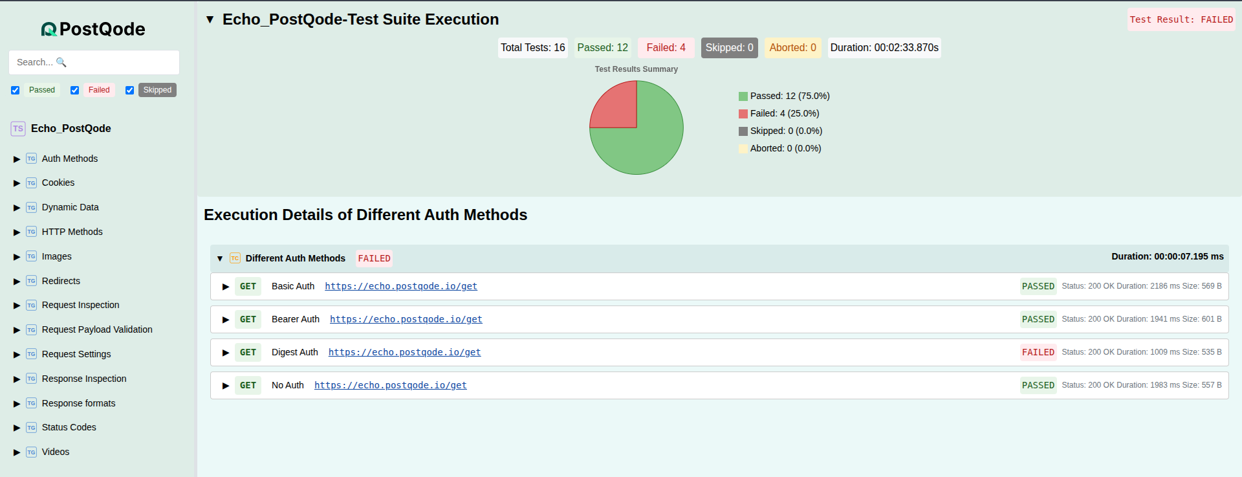
Task: Click the TG icon next to Response formats
Action: click(31, 403)
